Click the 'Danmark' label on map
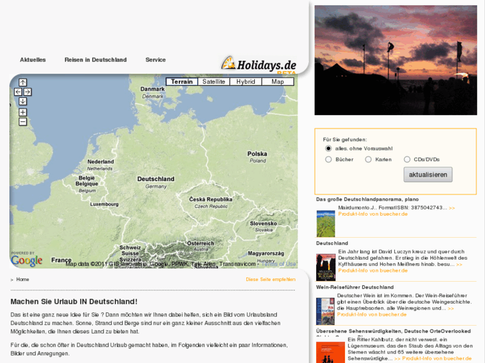The image size is (485, 363). coord(153,89)
